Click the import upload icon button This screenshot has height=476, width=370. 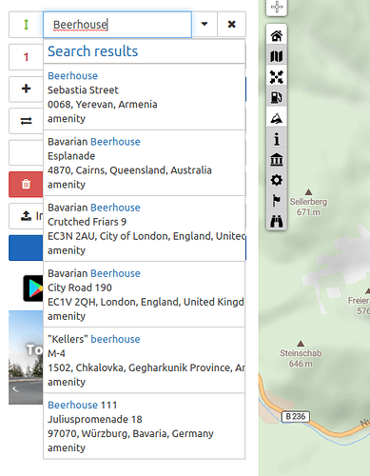coord(26,216)
